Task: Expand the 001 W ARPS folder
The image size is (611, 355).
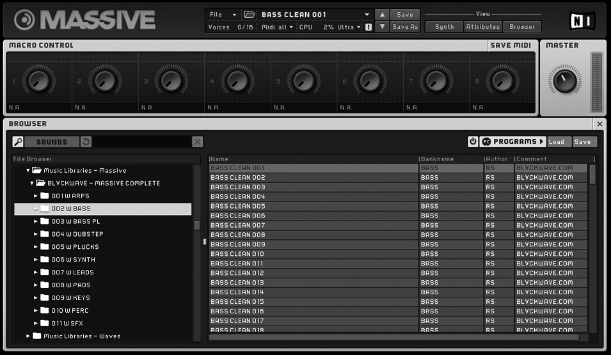Action: [x=36, y=196]
